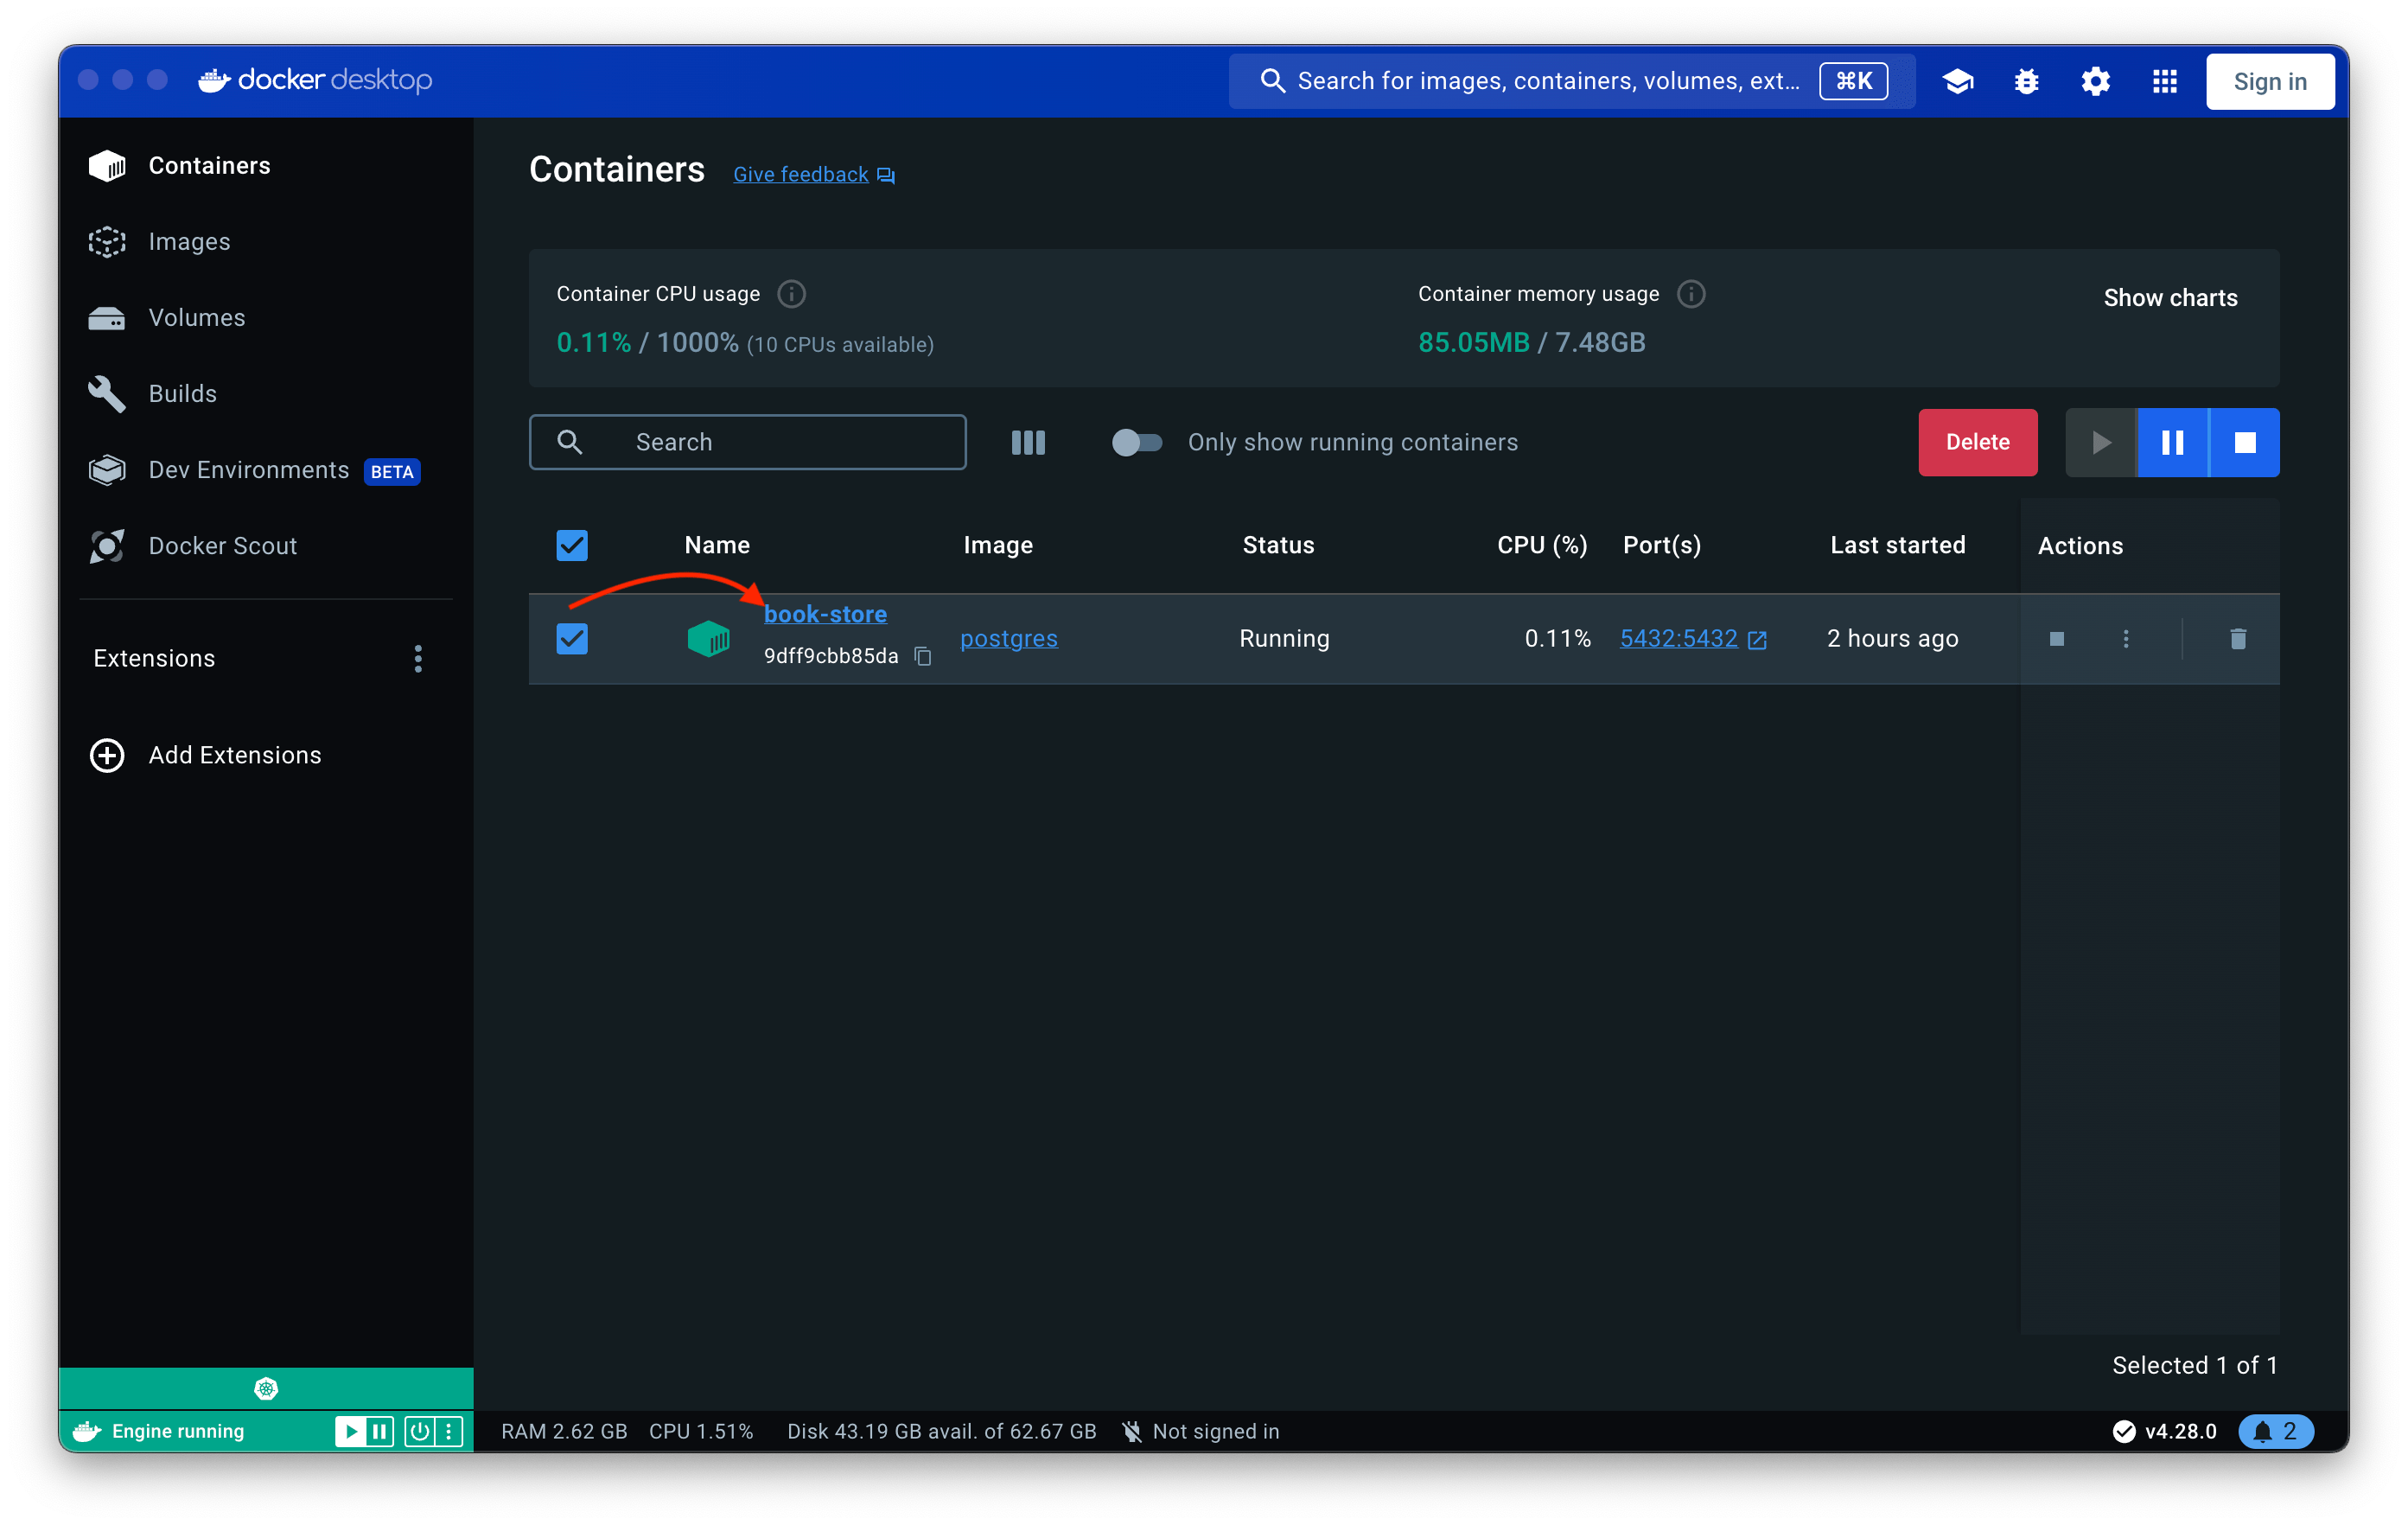Screen dimensions: 2408x1525
Task: Open the Volumes panel
Action: point(196,317)
